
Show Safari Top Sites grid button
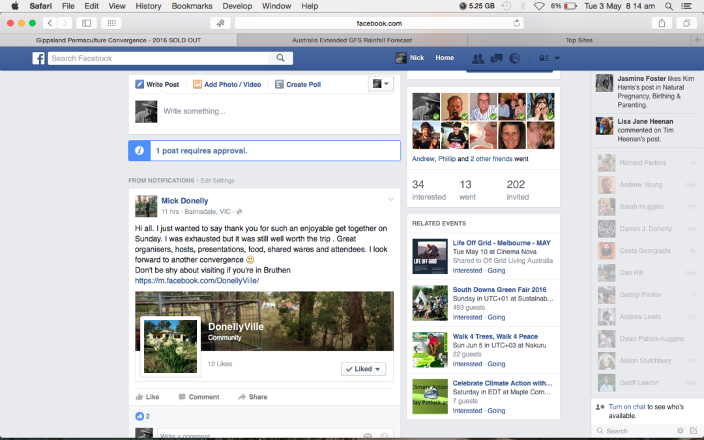pos(112,23)
